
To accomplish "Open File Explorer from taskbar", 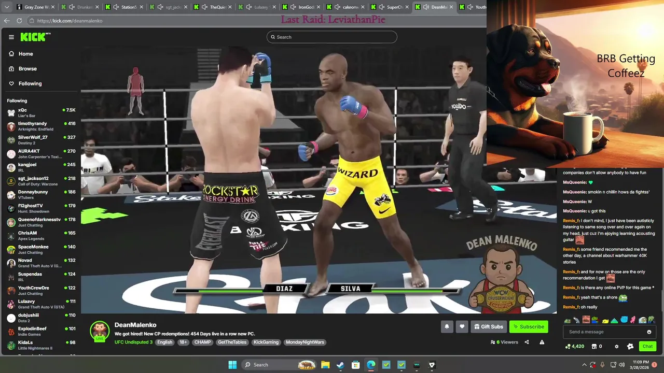I will tap(325, 365).
